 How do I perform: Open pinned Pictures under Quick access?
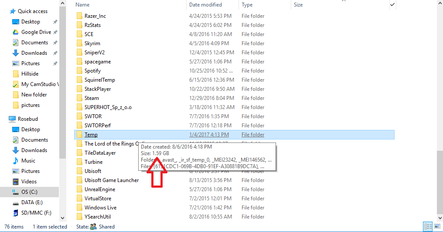point(31,63)
